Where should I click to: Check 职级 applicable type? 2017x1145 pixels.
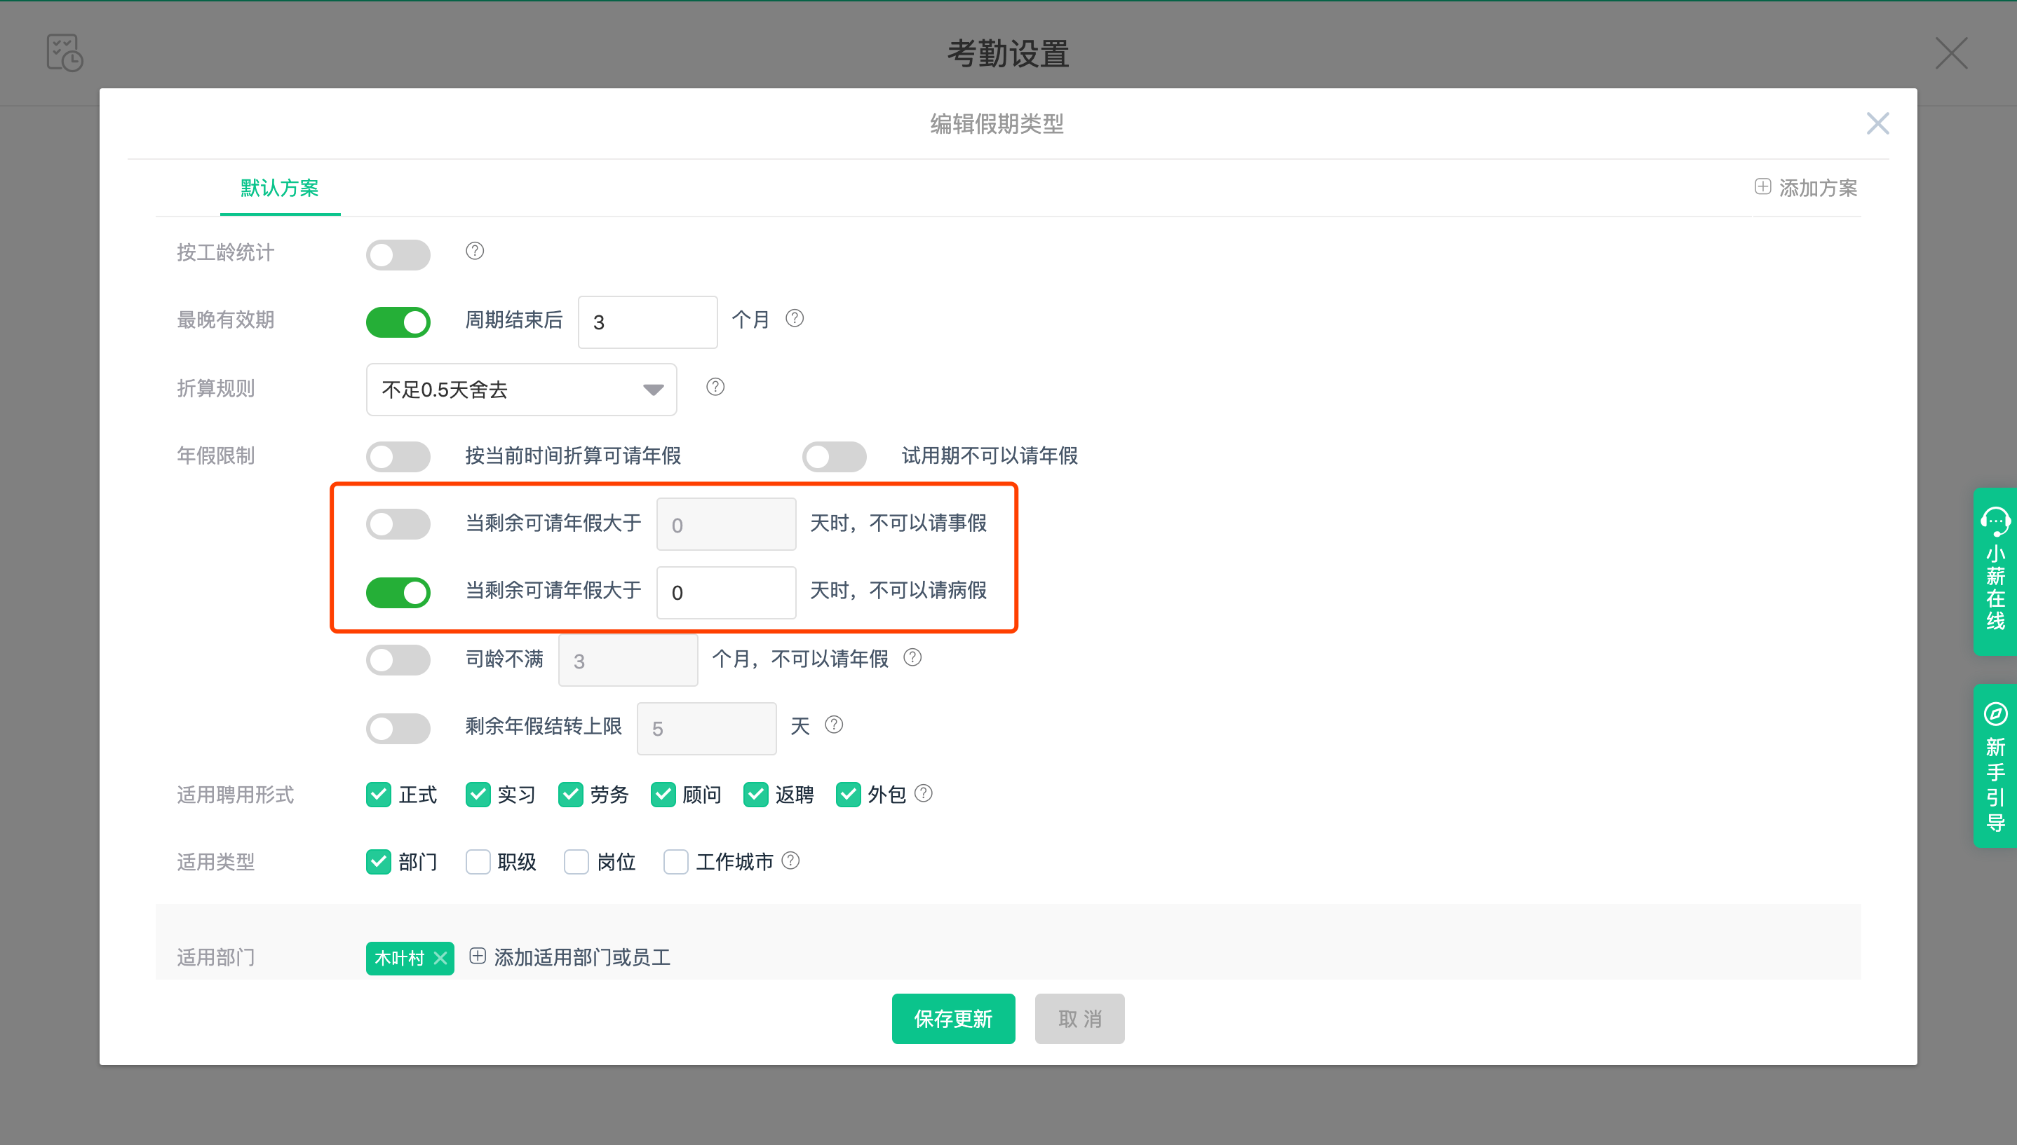tap(478, 863)
